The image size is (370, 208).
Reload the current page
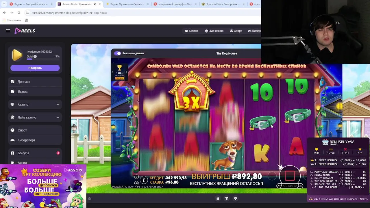[x=19, y=13]
